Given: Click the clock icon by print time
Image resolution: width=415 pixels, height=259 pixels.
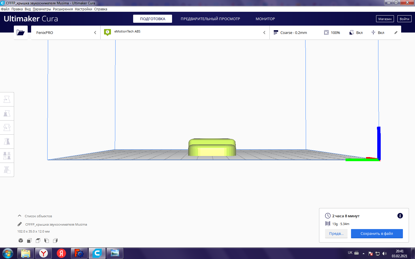Looking at the screenshot, I should (328, 216).
